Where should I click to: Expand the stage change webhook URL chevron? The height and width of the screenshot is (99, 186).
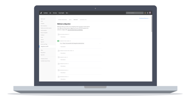coord(100,43)
